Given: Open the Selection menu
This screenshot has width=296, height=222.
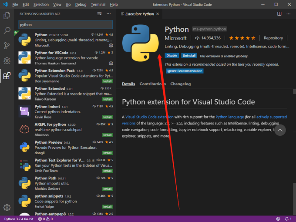Looking at the screenshot, I should (x=41, y=4).
